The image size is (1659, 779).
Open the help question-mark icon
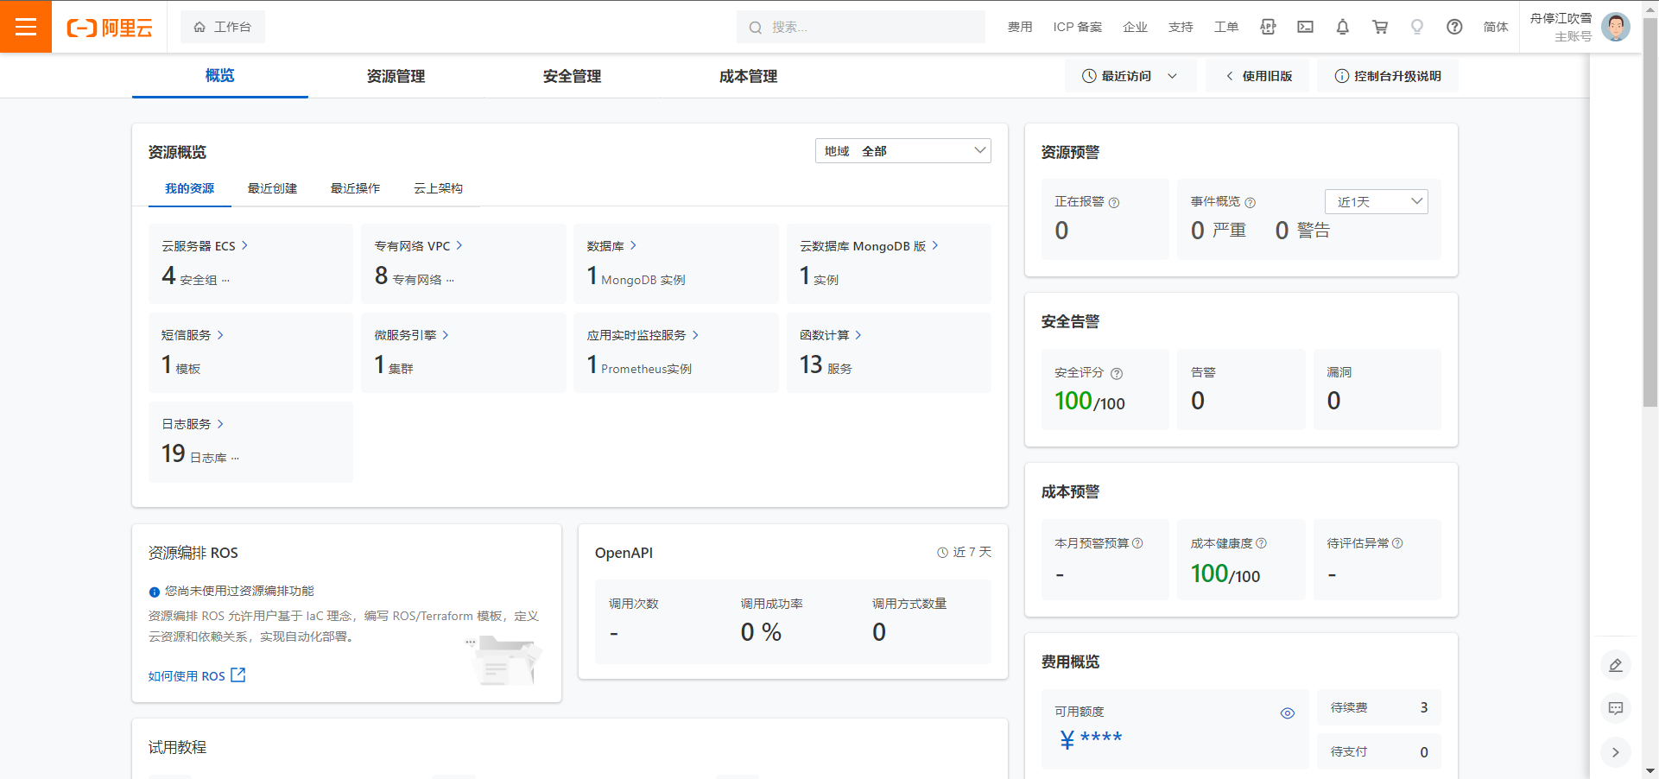1454,27
